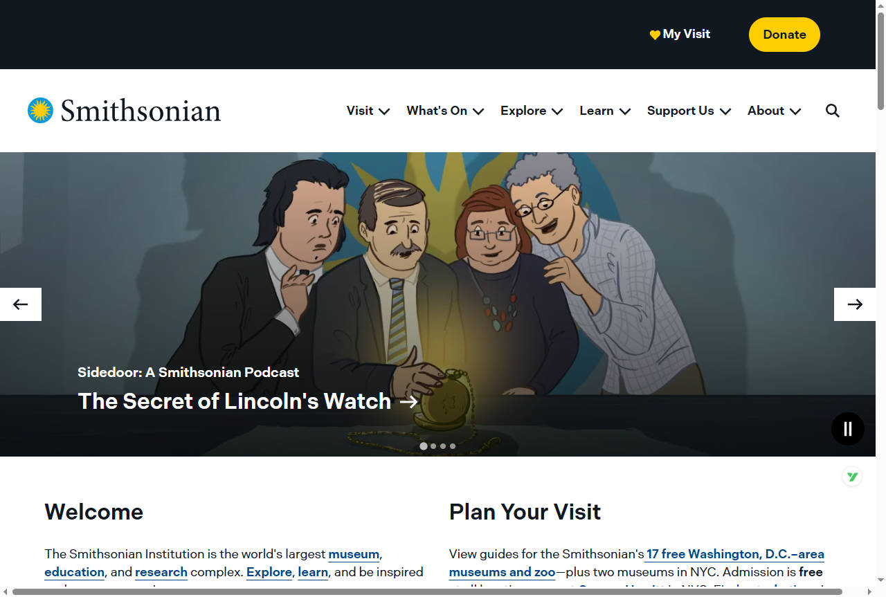Click the yellow Donate button
Viewport: 886px width, 597px height.
coord(784,35)
